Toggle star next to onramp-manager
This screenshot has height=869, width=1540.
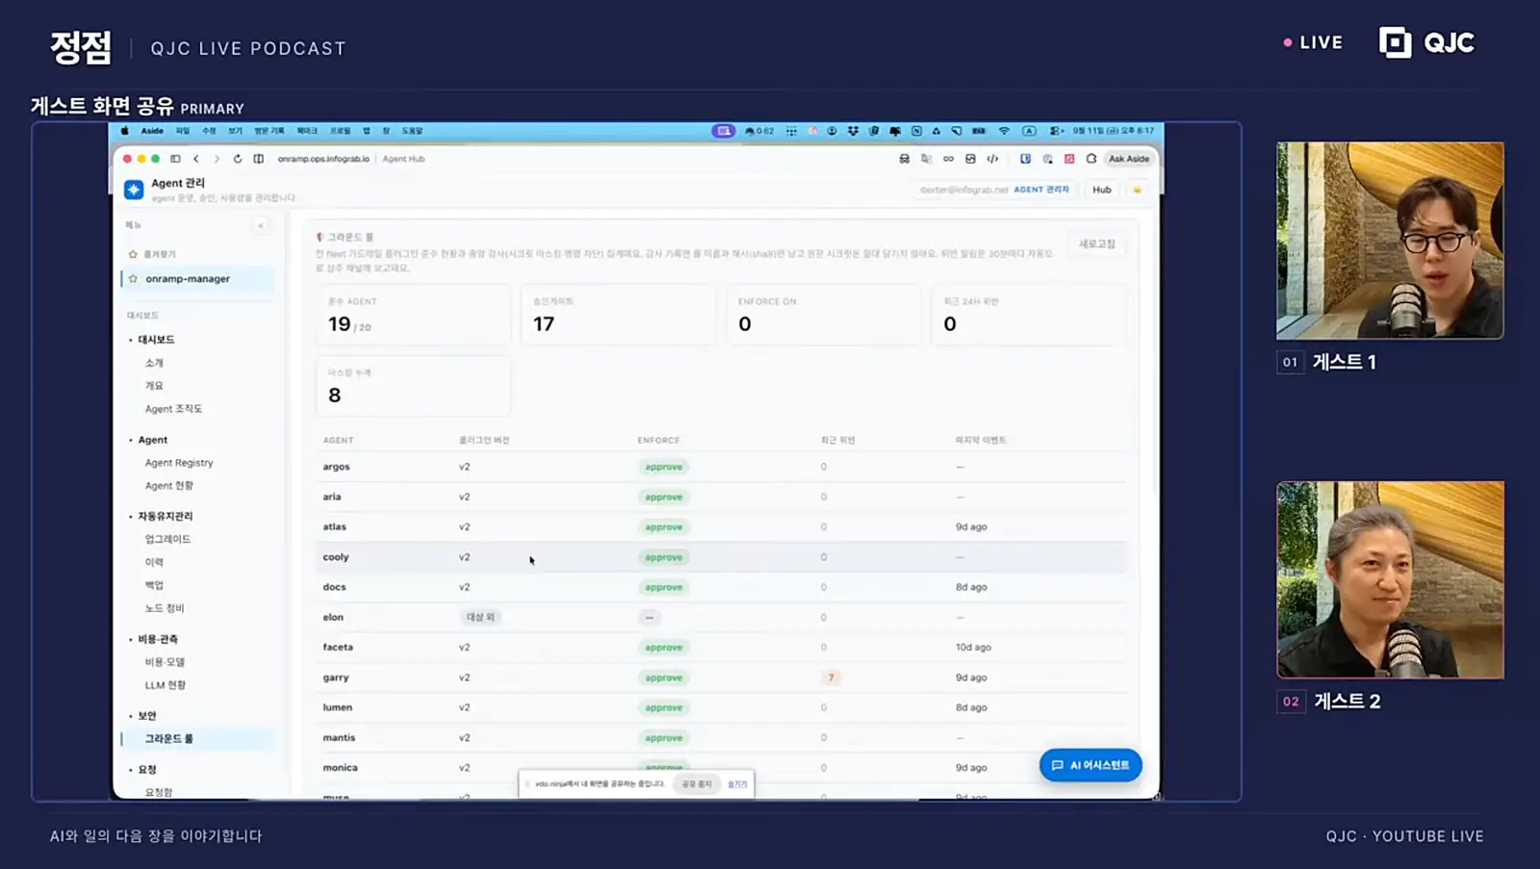click(x=133, y=279)
